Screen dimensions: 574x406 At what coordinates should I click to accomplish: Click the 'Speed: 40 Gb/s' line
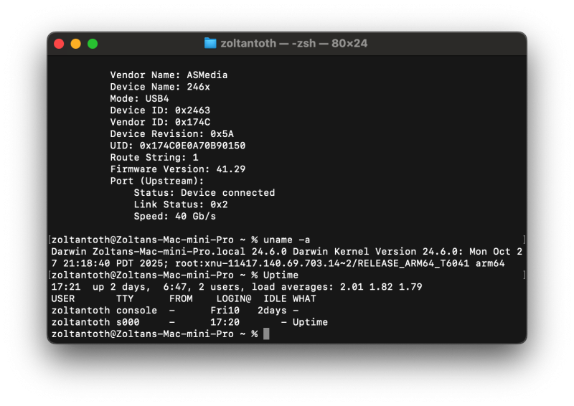[x=174, y=216]
